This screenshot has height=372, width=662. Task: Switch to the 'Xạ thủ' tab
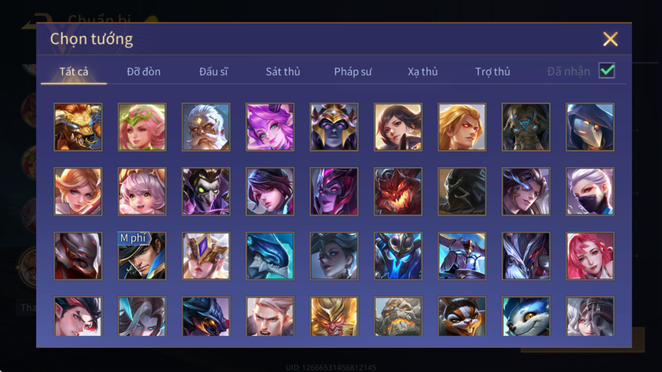pyautogui.click(x=423, y=72)
